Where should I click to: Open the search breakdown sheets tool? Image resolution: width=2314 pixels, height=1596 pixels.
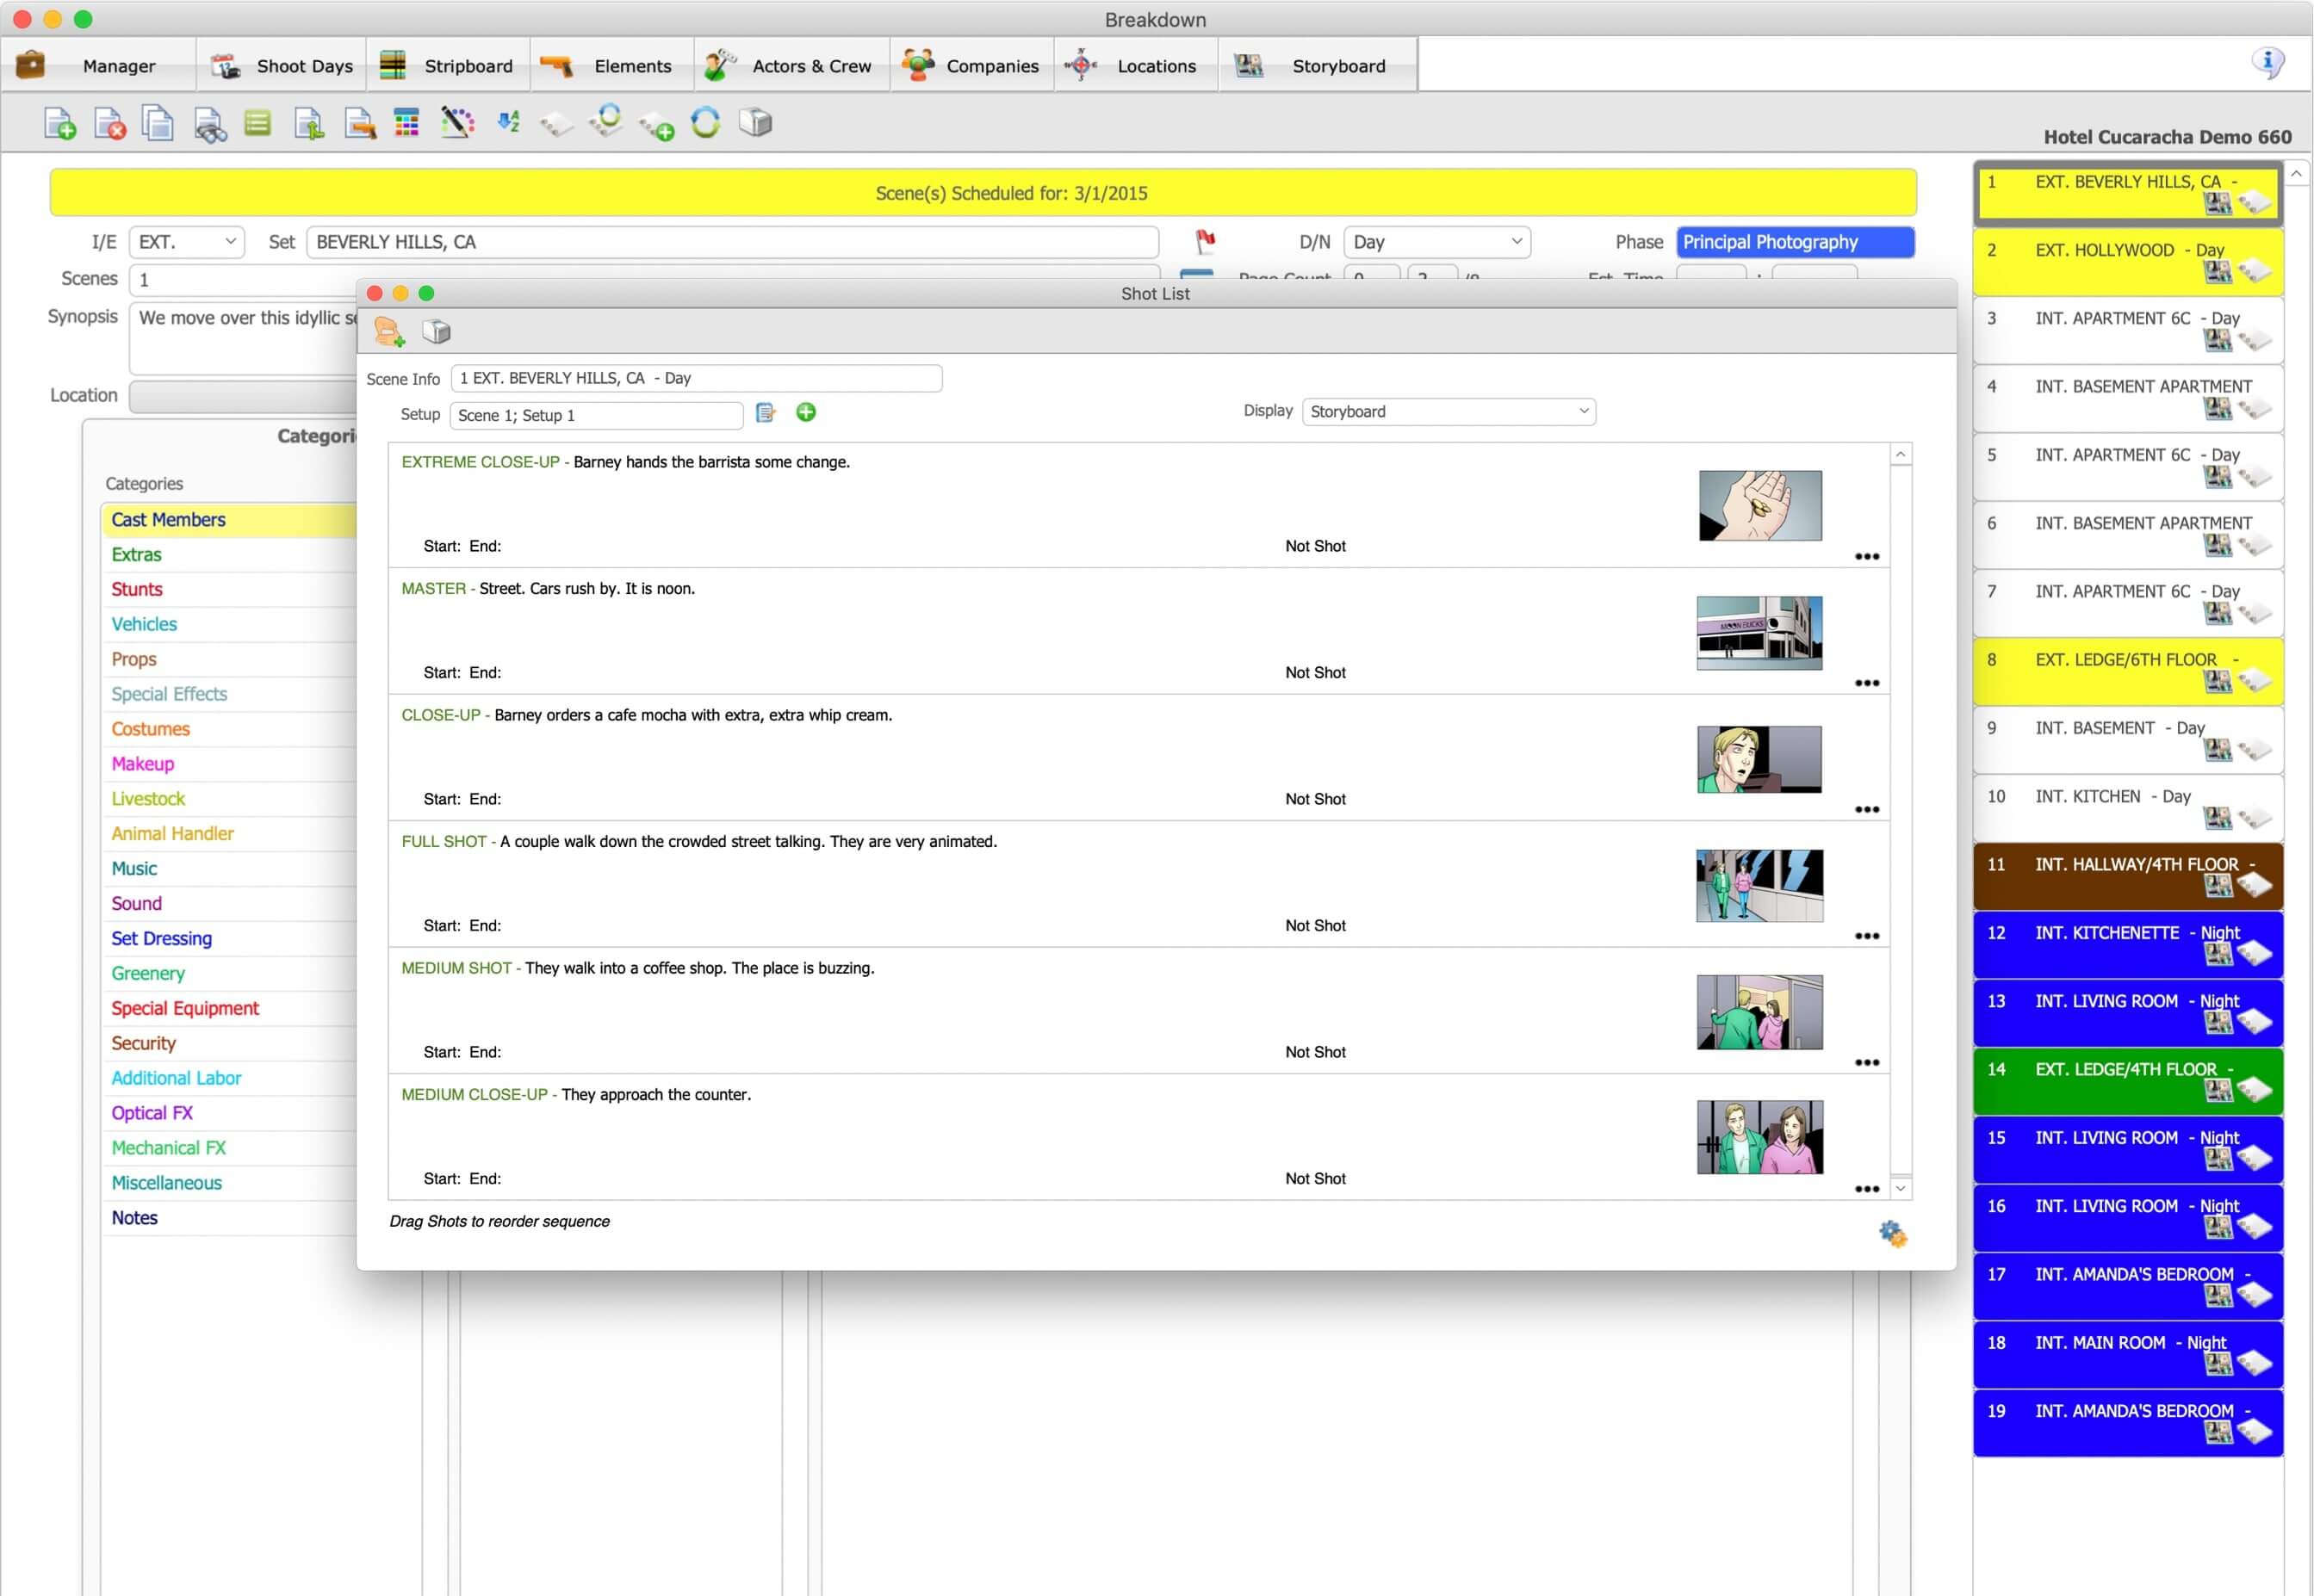click(208, 122)
